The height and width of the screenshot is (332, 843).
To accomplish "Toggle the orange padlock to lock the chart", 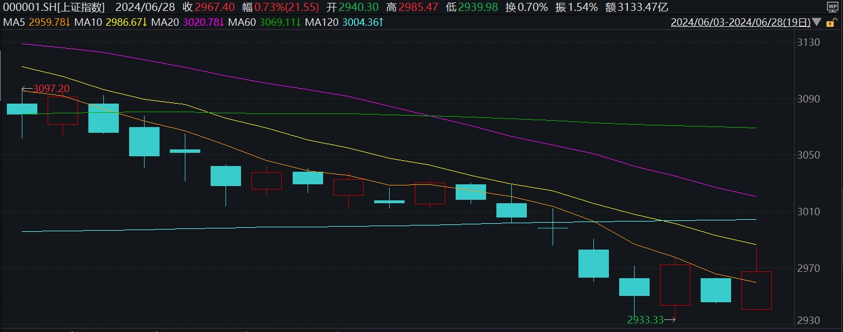I will click(833, 22).
